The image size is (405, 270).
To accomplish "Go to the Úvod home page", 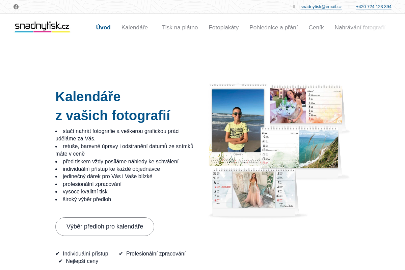I will [x=103, y=28].
